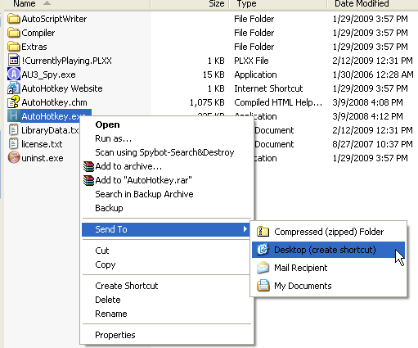Screen dimensions: 418x348
Task: Select the Extras folder name
Action: pos(34,47)
